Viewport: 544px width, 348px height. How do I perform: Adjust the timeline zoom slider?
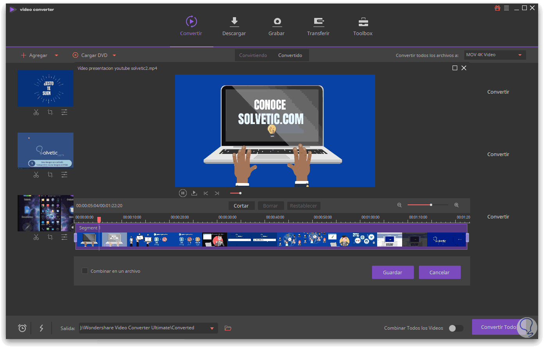428,205
